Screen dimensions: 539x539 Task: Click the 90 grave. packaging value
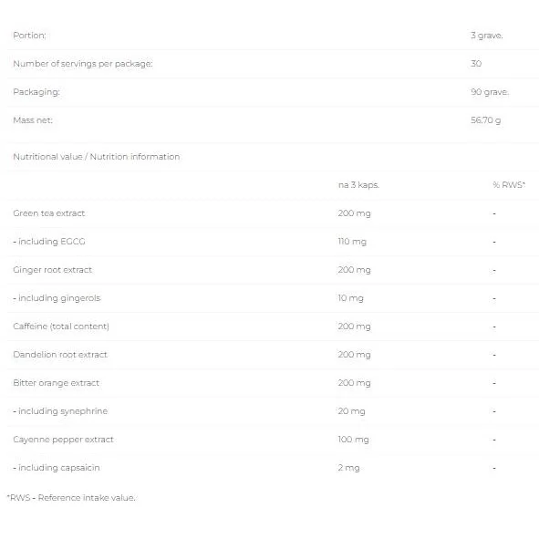click(490, 92)
